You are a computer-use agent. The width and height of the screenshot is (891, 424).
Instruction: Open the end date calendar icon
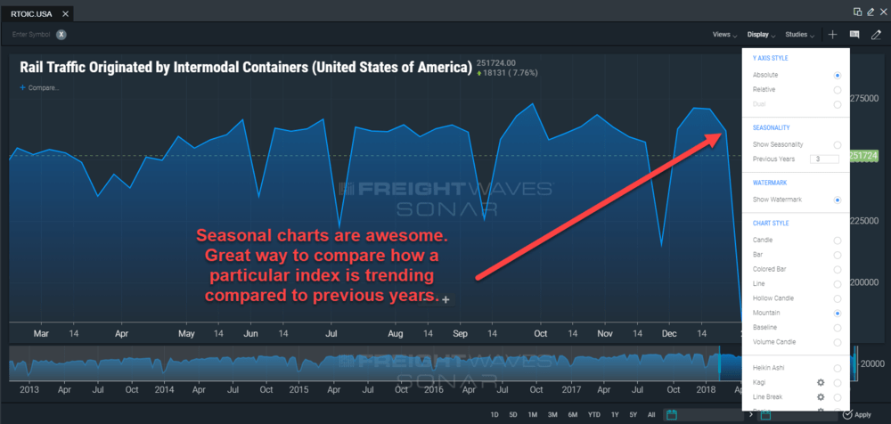pos(763,414)
